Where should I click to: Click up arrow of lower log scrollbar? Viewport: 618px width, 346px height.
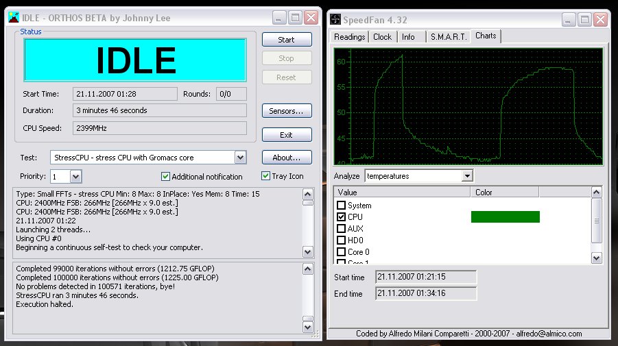[308, 269]
